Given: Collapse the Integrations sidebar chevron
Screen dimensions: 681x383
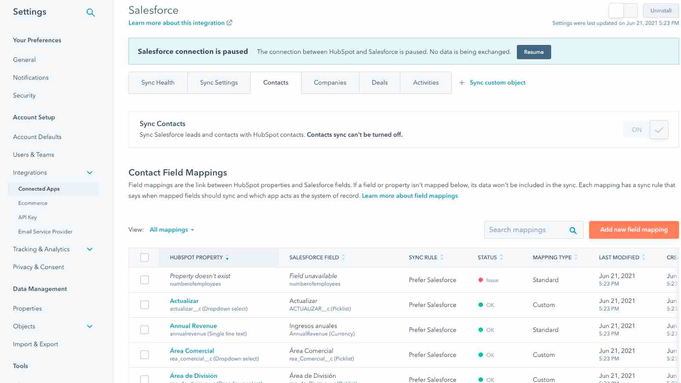Looking at the screenshot, I should pyautogui.click(x=90, y=173).
